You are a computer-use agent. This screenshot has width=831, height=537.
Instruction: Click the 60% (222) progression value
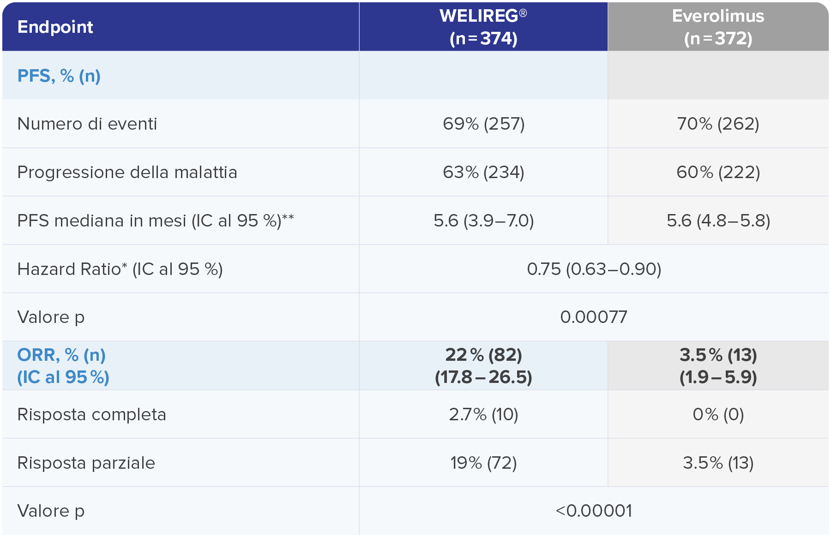point(718,172)
